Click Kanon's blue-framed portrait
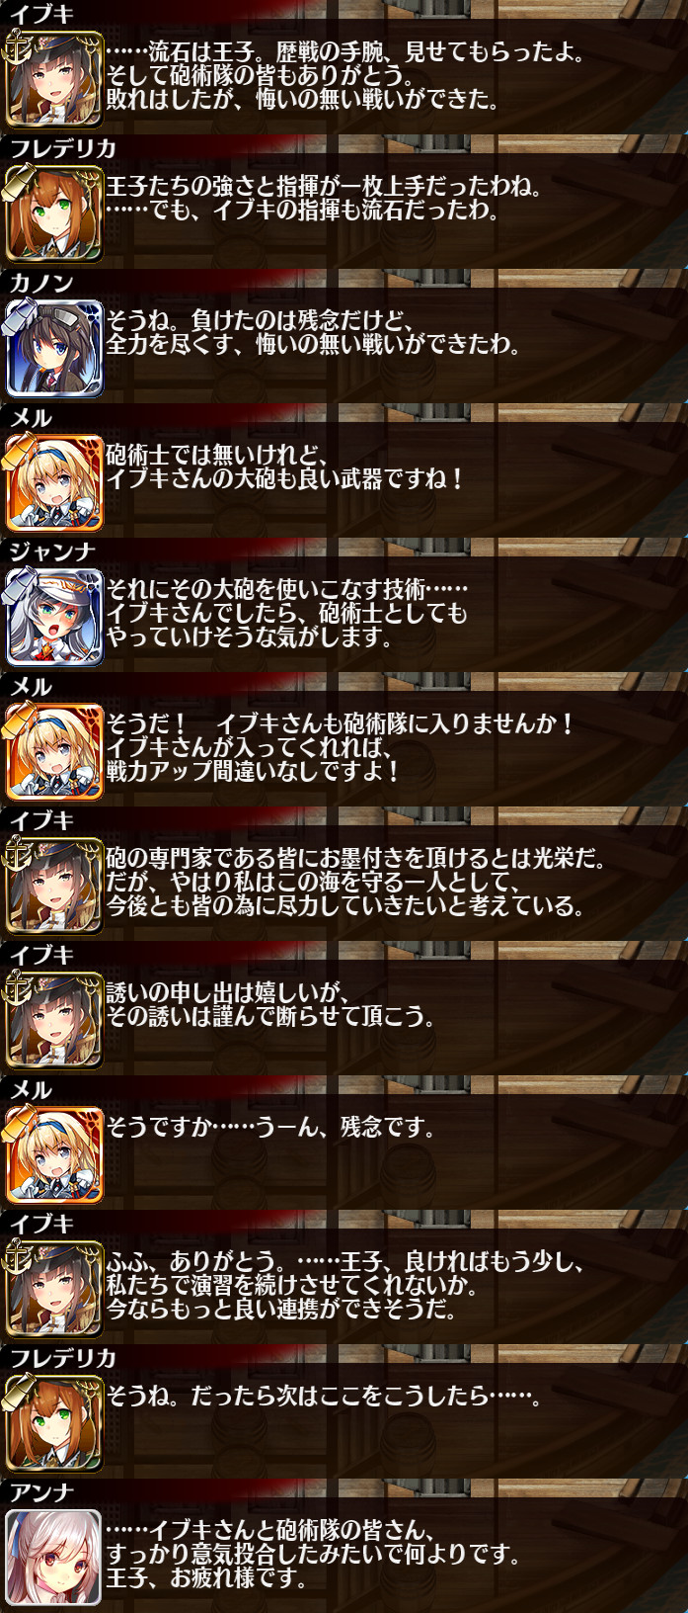Screen dimensions: 688x1613 point(53,349)
